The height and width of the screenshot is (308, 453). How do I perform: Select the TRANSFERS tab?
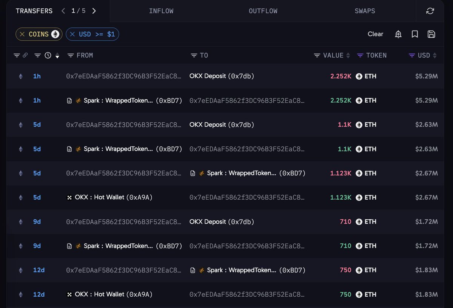pyautogui.click(x=34, y=11)
